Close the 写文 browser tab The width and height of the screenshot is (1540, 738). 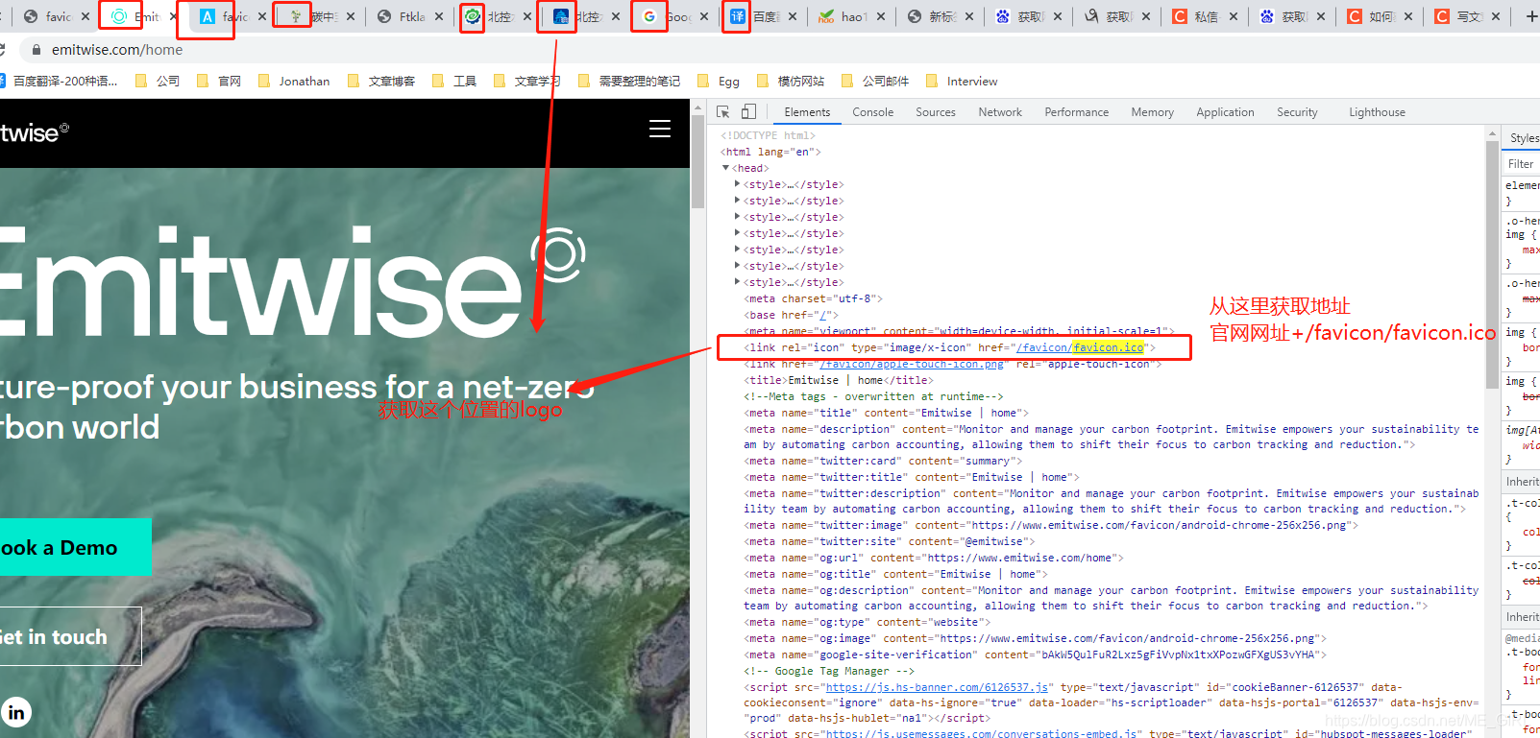(x=1496, y=16)
